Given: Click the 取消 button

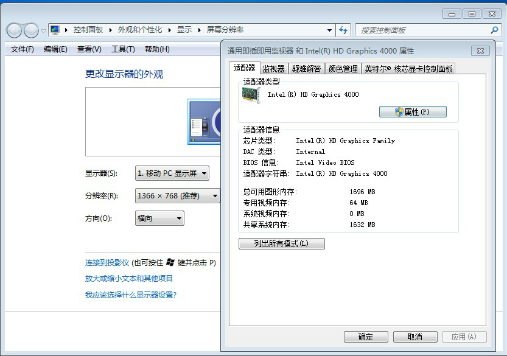Looking at the screenshot, I should pyautogui.click(x=415, y=337).
